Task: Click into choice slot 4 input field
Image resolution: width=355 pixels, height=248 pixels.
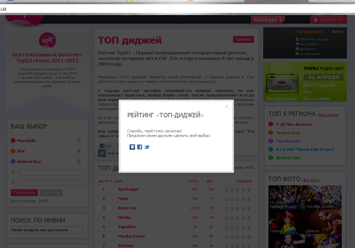Action: pos(51,172)
